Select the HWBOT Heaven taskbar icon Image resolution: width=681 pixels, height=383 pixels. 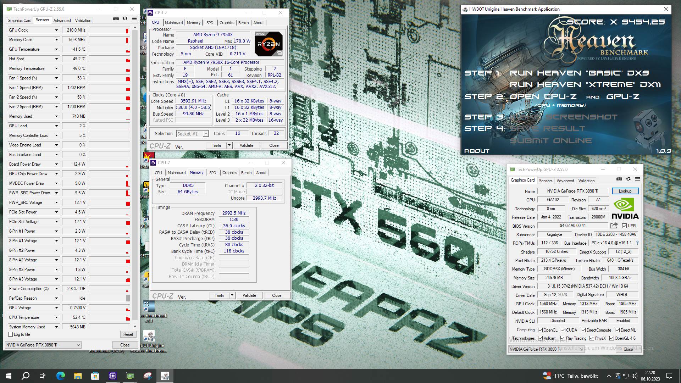click(x=165, y=376)
